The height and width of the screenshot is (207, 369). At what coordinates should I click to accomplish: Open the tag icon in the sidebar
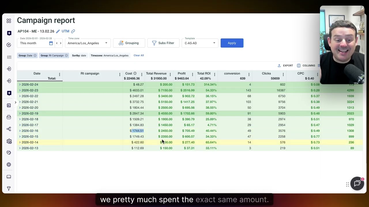[9, 153]
